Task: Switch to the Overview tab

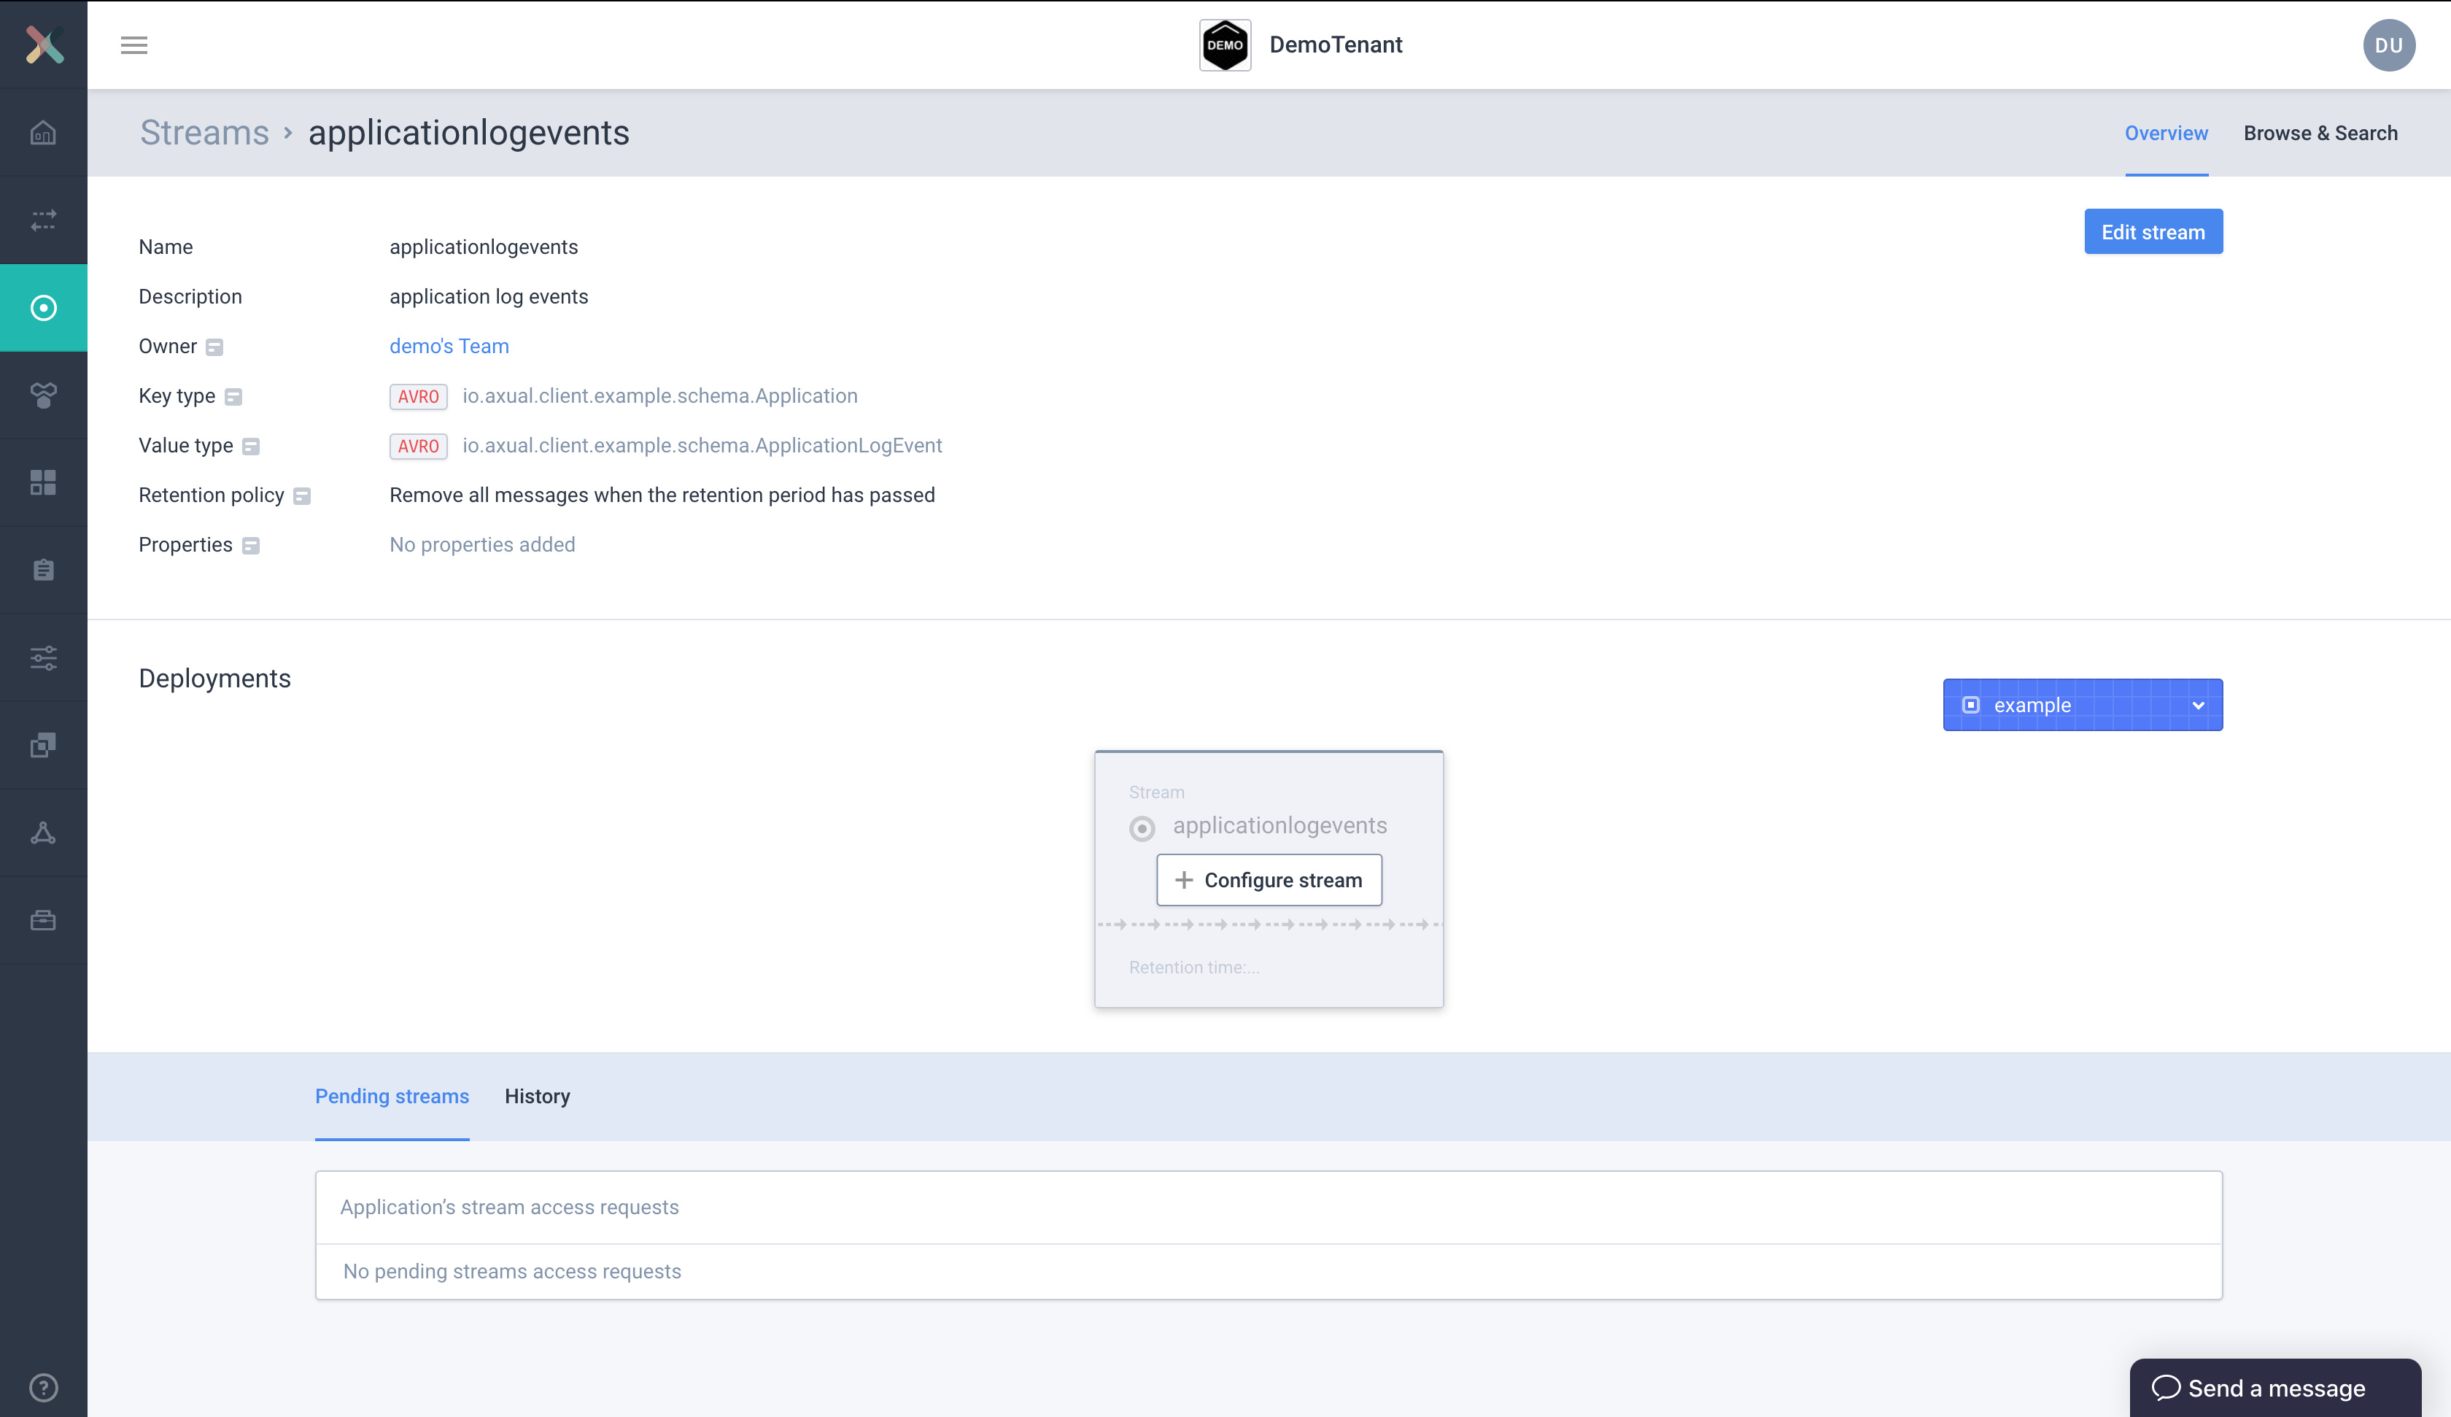Action: pyautogui.click(x=2166, y=134)
